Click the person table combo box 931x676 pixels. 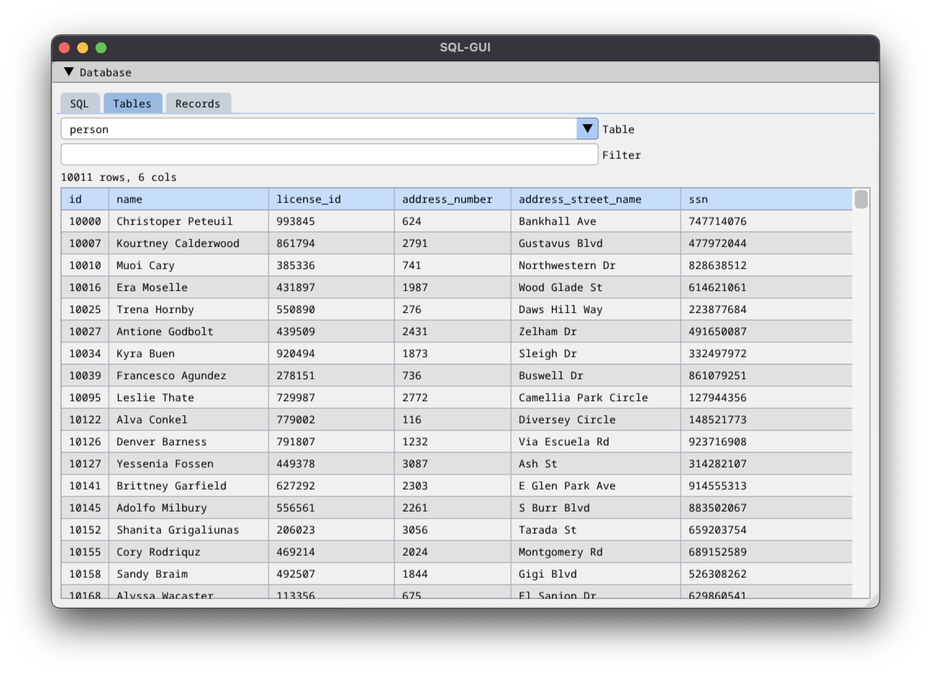click(x=319, y=129)
